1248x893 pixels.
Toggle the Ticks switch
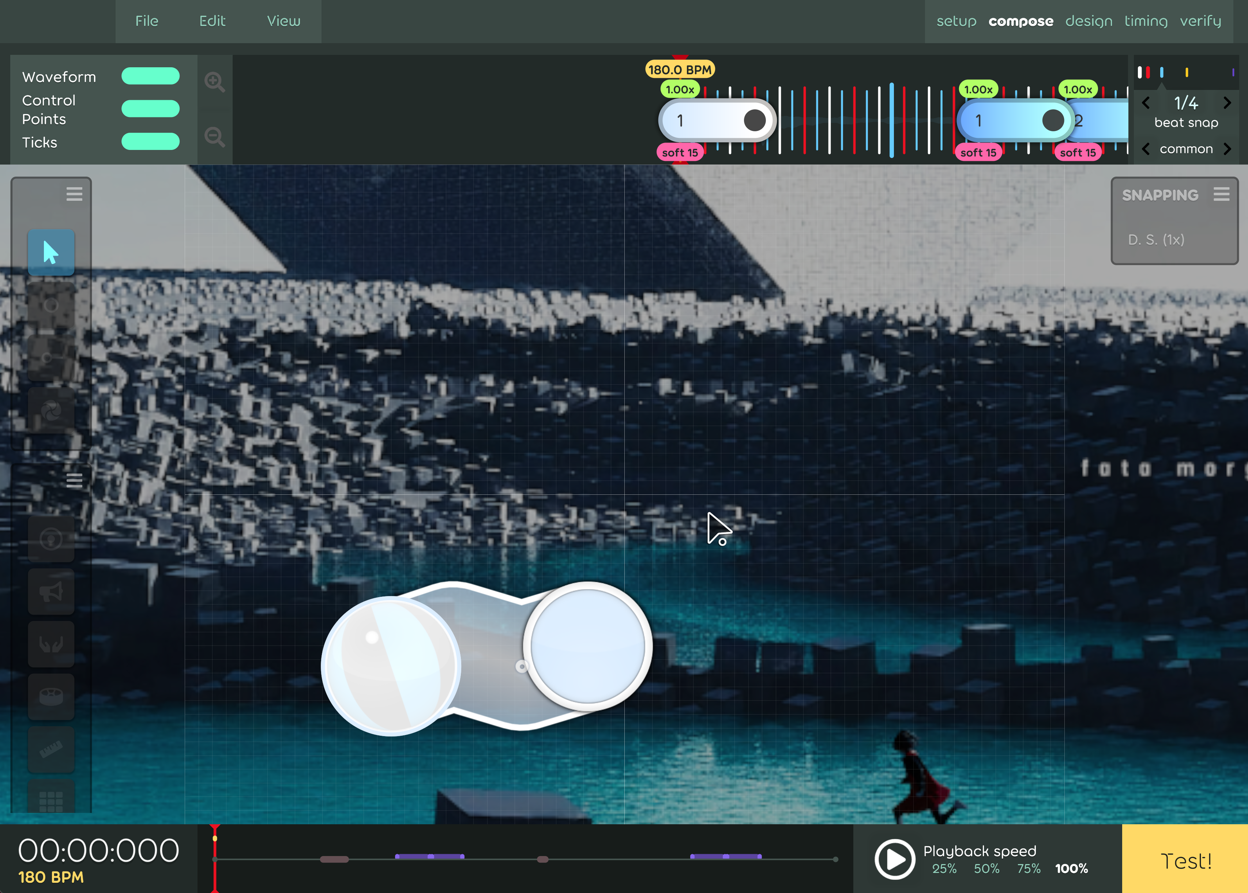click(150, 142)
